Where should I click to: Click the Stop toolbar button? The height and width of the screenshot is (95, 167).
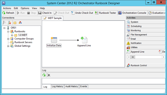click(x=31, y=13)
